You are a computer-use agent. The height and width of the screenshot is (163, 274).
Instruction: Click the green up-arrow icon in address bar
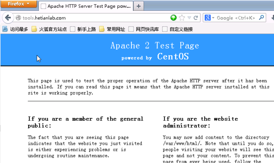pyautogui.click(x=173, y=18)
